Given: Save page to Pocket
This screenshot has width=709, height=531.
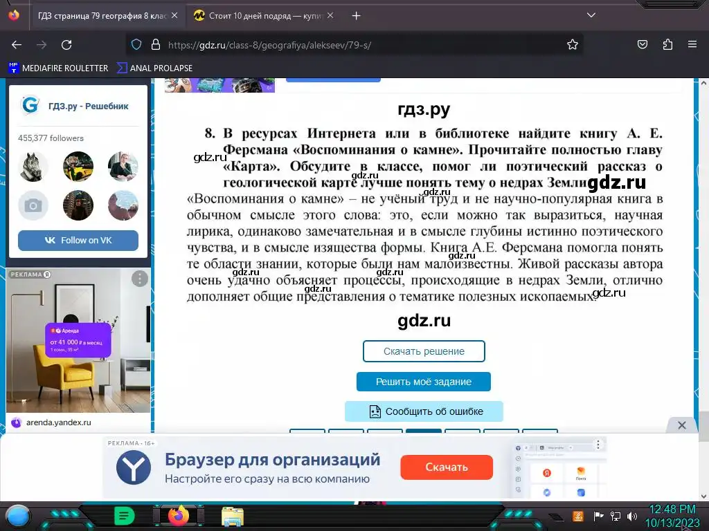Looking at the screenshot, I should [x=642, y=45].
